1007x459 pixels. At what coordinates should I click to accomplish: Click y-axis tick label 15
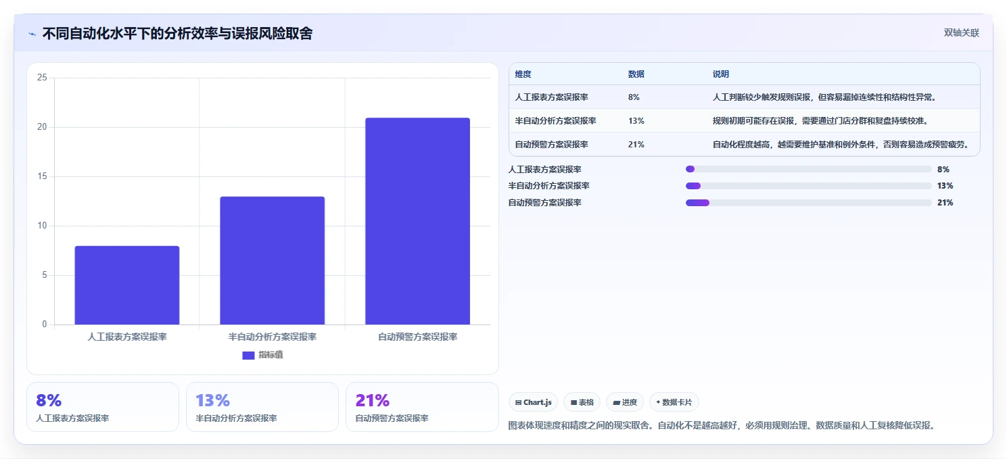click(x=42, y=176)
